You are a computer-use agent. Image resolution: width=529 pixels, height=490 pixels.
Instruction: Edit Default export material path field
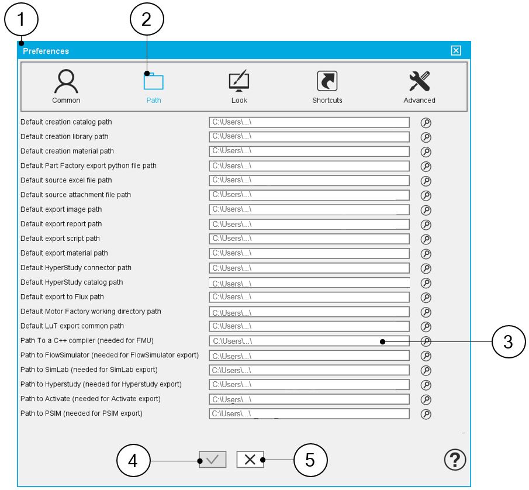(x=309, y=253)
